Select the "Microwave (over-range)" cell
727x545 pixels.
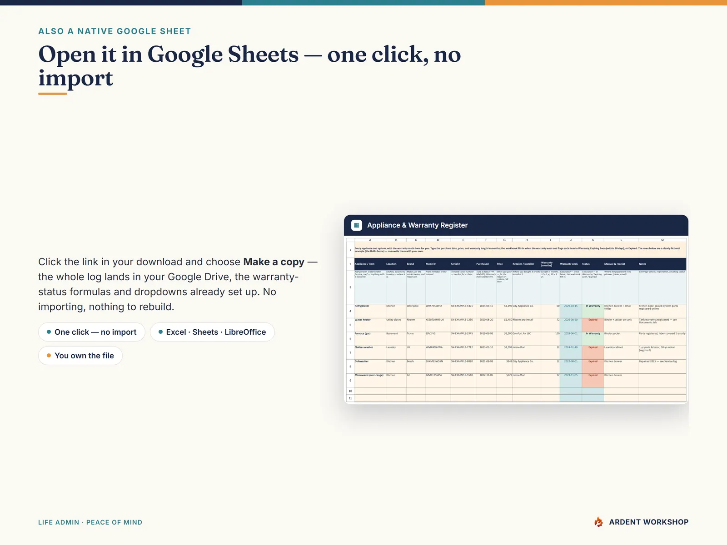pos(370,380)
